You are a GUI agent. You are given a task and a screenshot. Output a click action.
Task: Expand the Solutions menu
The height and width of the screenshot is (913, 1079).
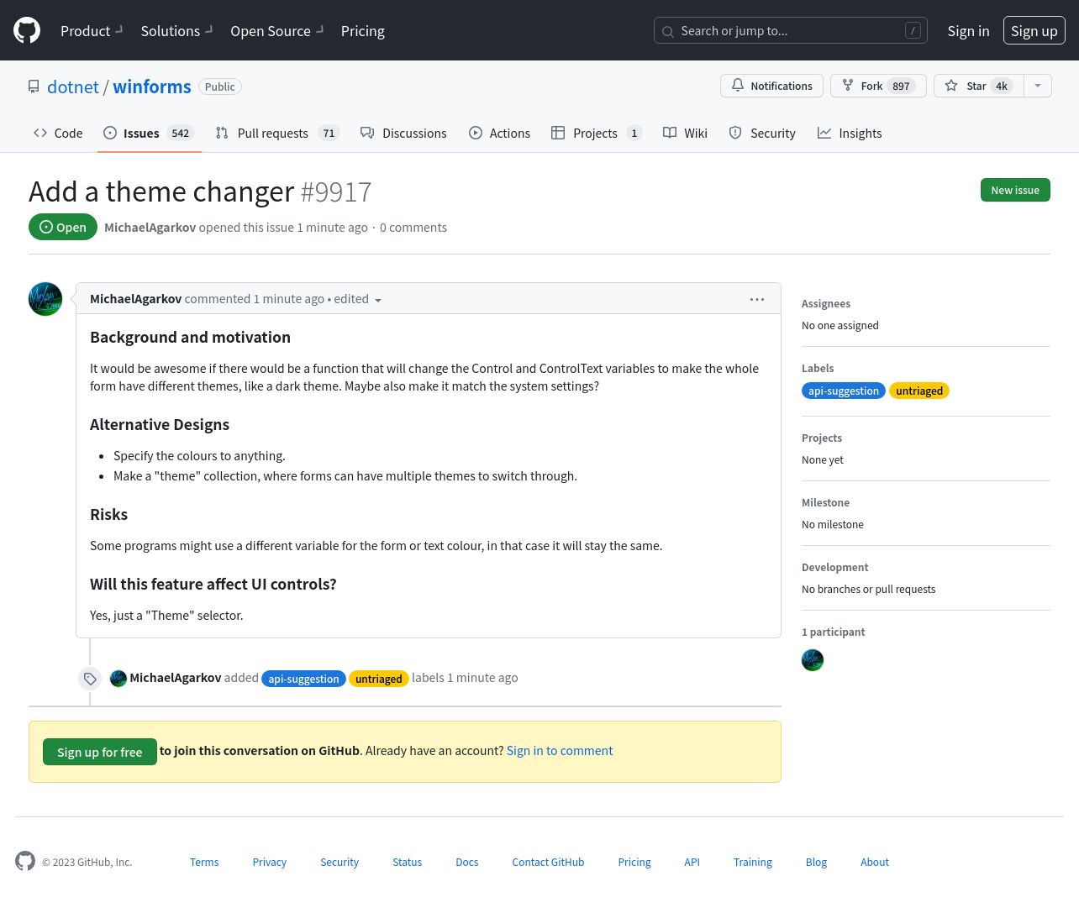pyautogui.click(x=176, y=31)
